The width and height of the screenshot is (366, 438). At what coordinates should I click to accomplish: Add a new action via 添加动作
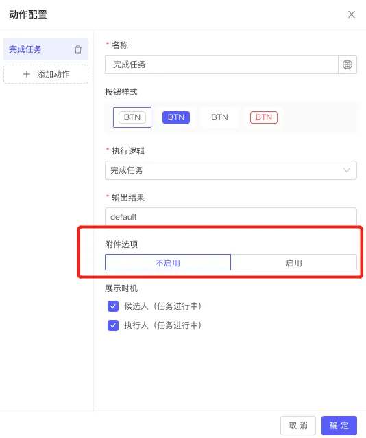(x=46, y=74)
